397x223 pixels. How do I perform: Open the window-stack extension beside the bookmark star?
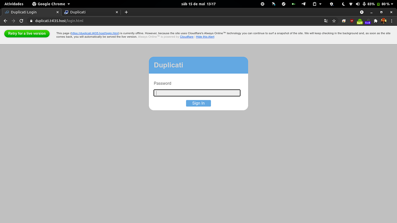tap(344, 21)
